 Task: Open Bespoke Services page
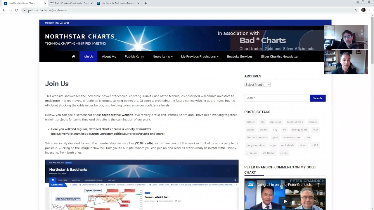[240, 57]
